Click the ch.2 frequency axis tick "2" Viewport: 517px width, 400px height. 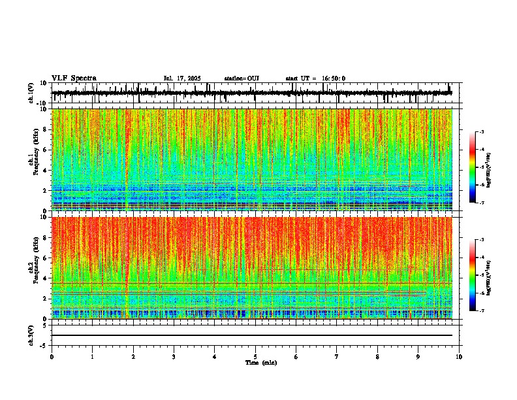point(46,299)
